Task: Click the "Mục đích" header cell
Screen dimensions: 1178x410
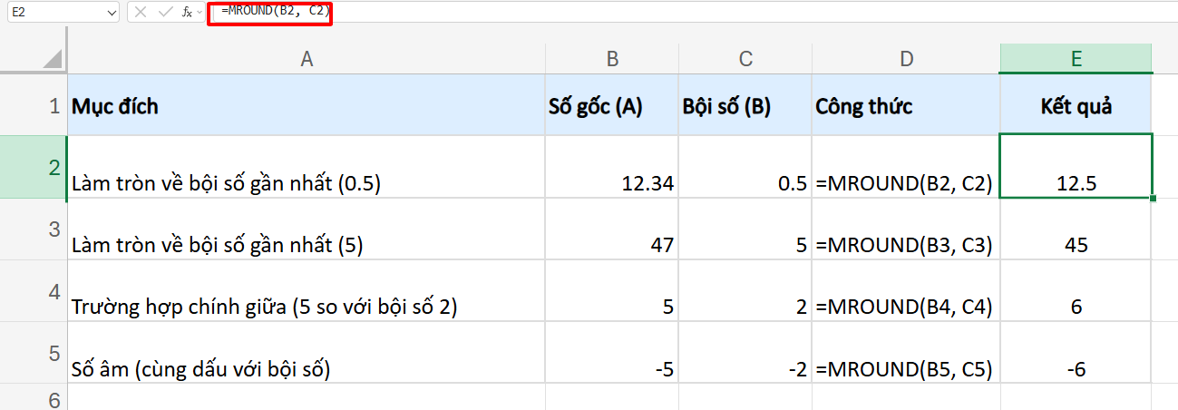Action: coord(307,106)
